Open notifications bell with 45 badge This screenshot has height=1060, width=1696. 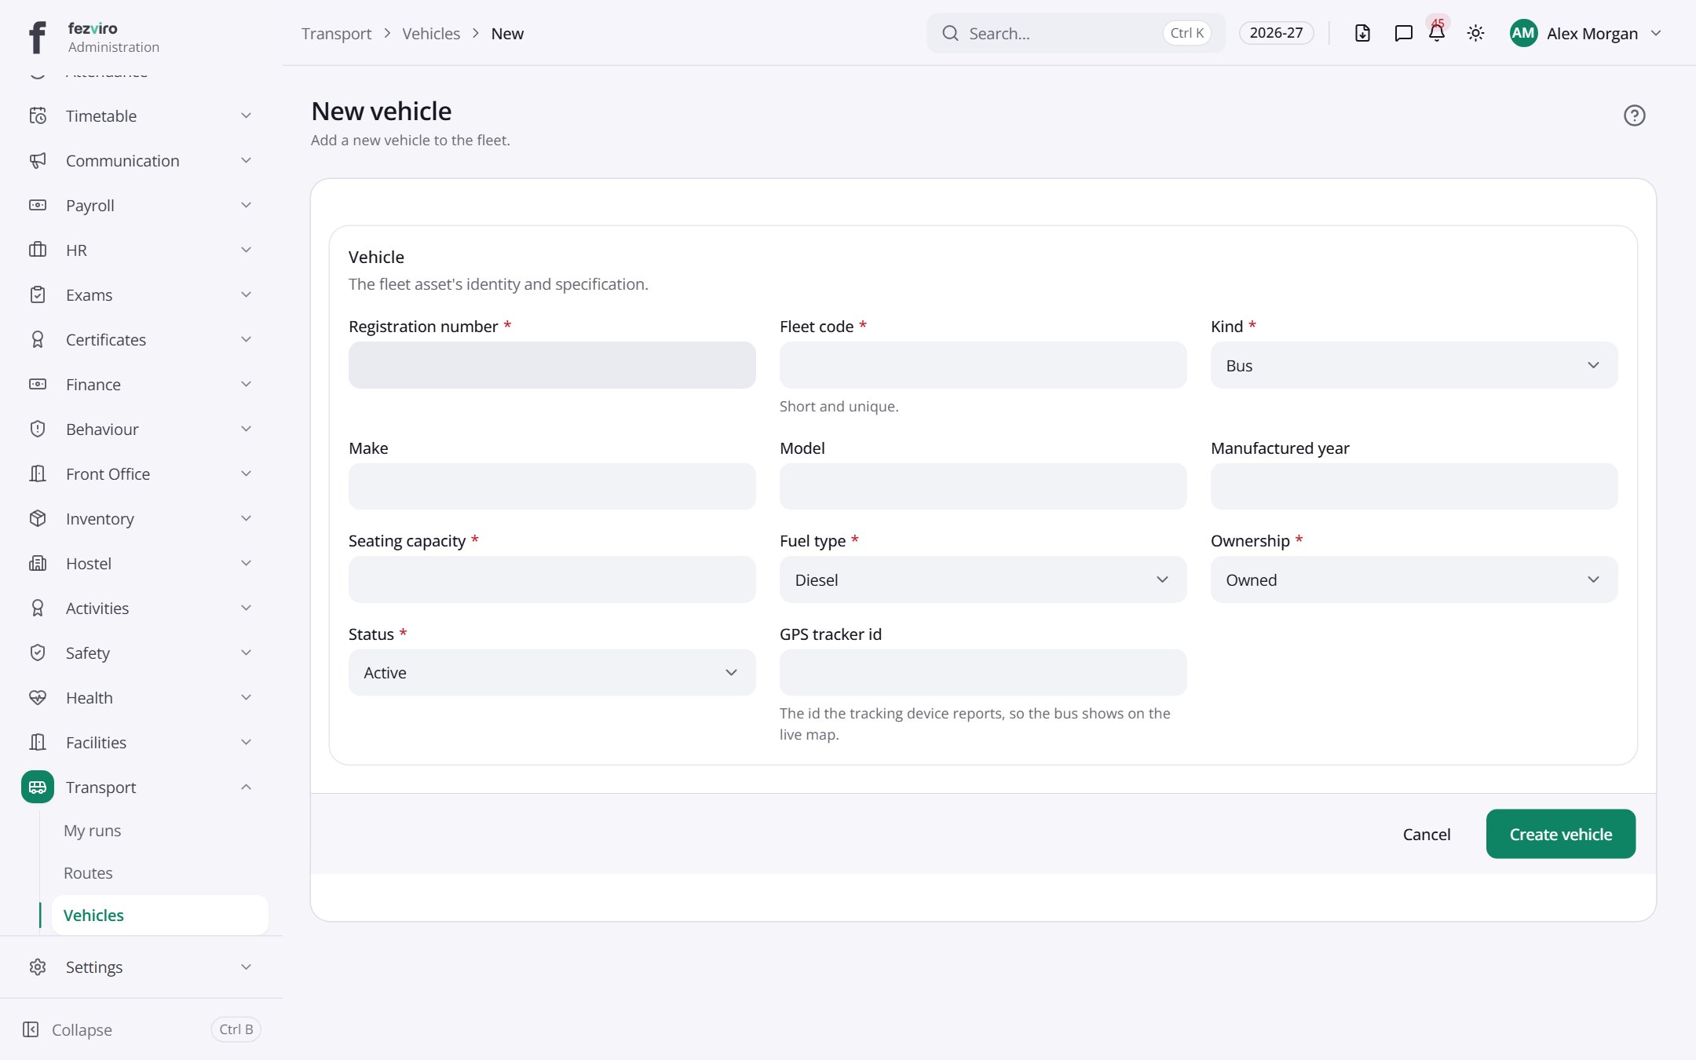1437,32
